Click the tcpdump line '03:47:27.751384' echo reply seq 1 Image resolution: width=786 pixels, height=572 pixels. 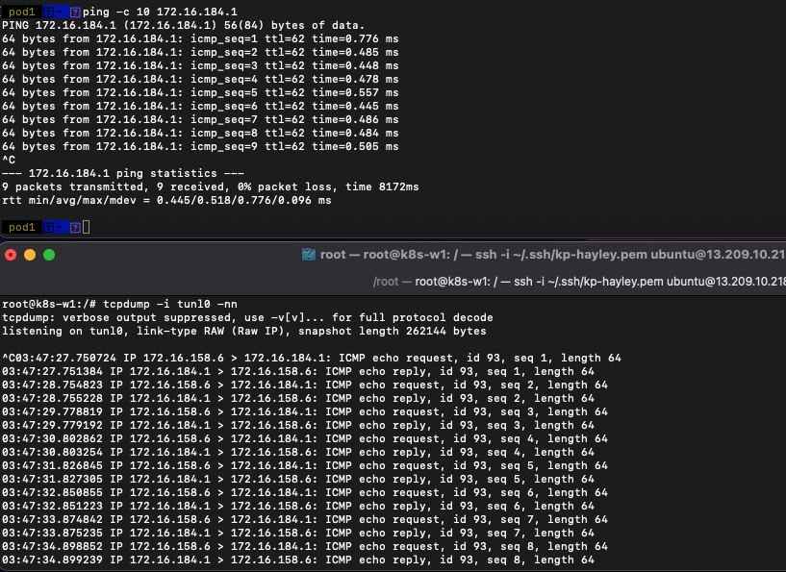point(298,372)
